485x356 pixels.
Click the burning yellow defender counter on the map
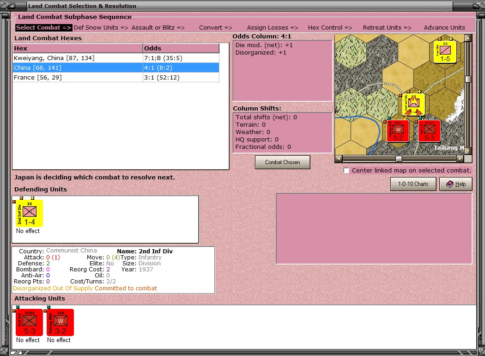(x=413, y=104)
